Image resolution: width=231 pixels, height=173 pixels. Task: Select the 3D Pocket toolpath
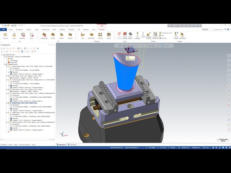click(x=53, y=36)
